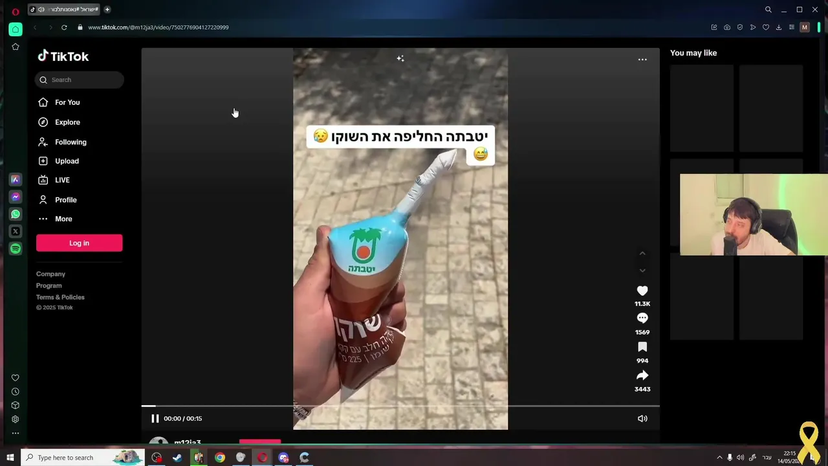Go to previous video up arrow
The width and height of the screenshot is (828, 466).
(x=642, y=253)
